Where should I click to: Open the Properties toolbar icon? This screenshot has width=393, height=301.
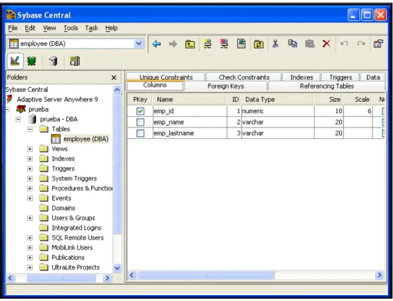tap(378, 44)
